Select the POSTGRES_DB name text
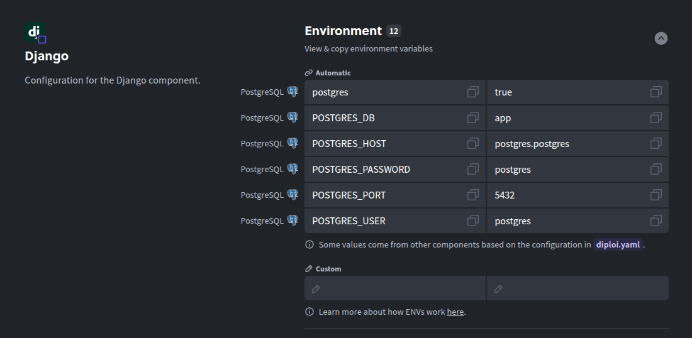Viewport: 692px width, 338px height. click(x=343, y=118)
